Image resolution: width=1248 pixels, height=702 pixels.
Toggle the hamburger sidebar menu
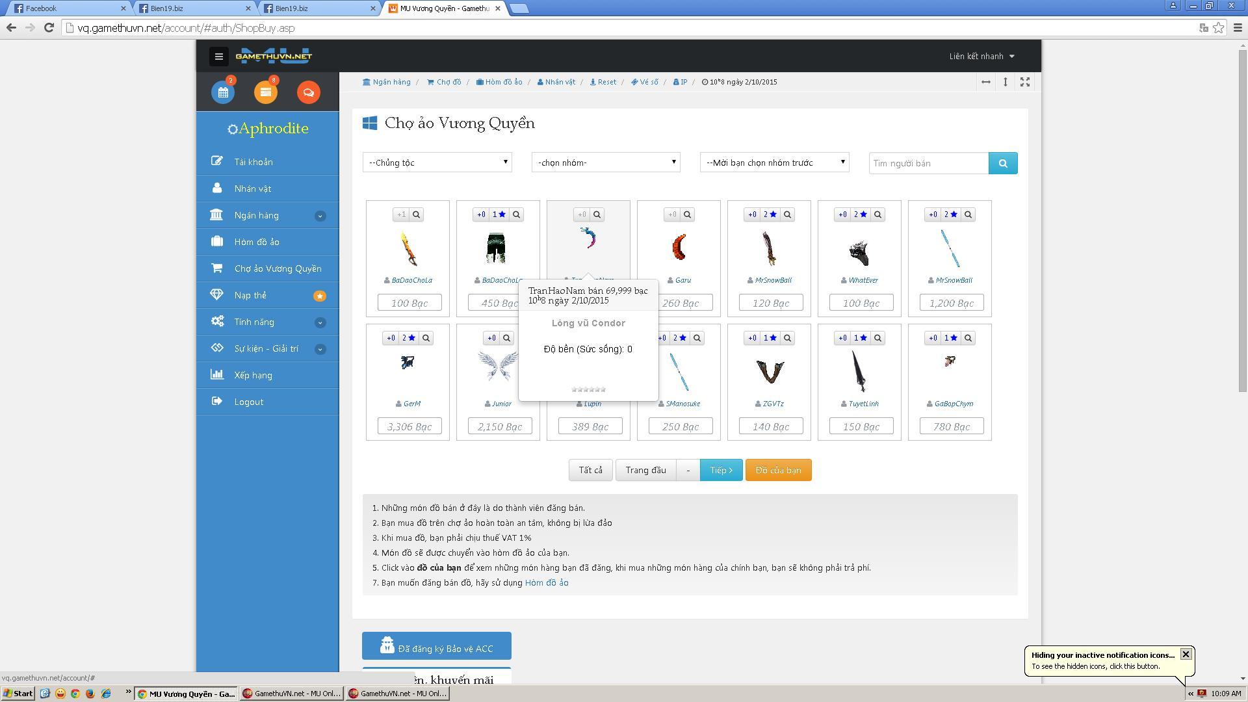pyautogui.click(x=219, y=57)
